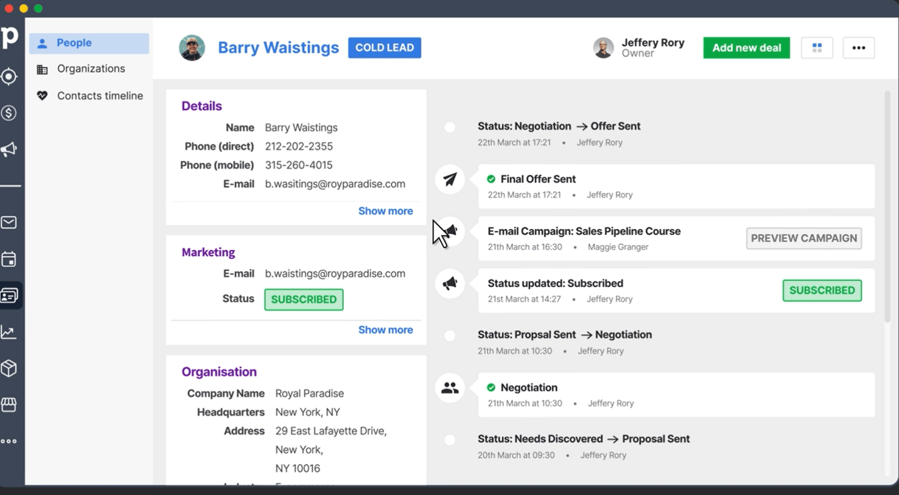Open the Contacts timeline tab

coord(99,95)
